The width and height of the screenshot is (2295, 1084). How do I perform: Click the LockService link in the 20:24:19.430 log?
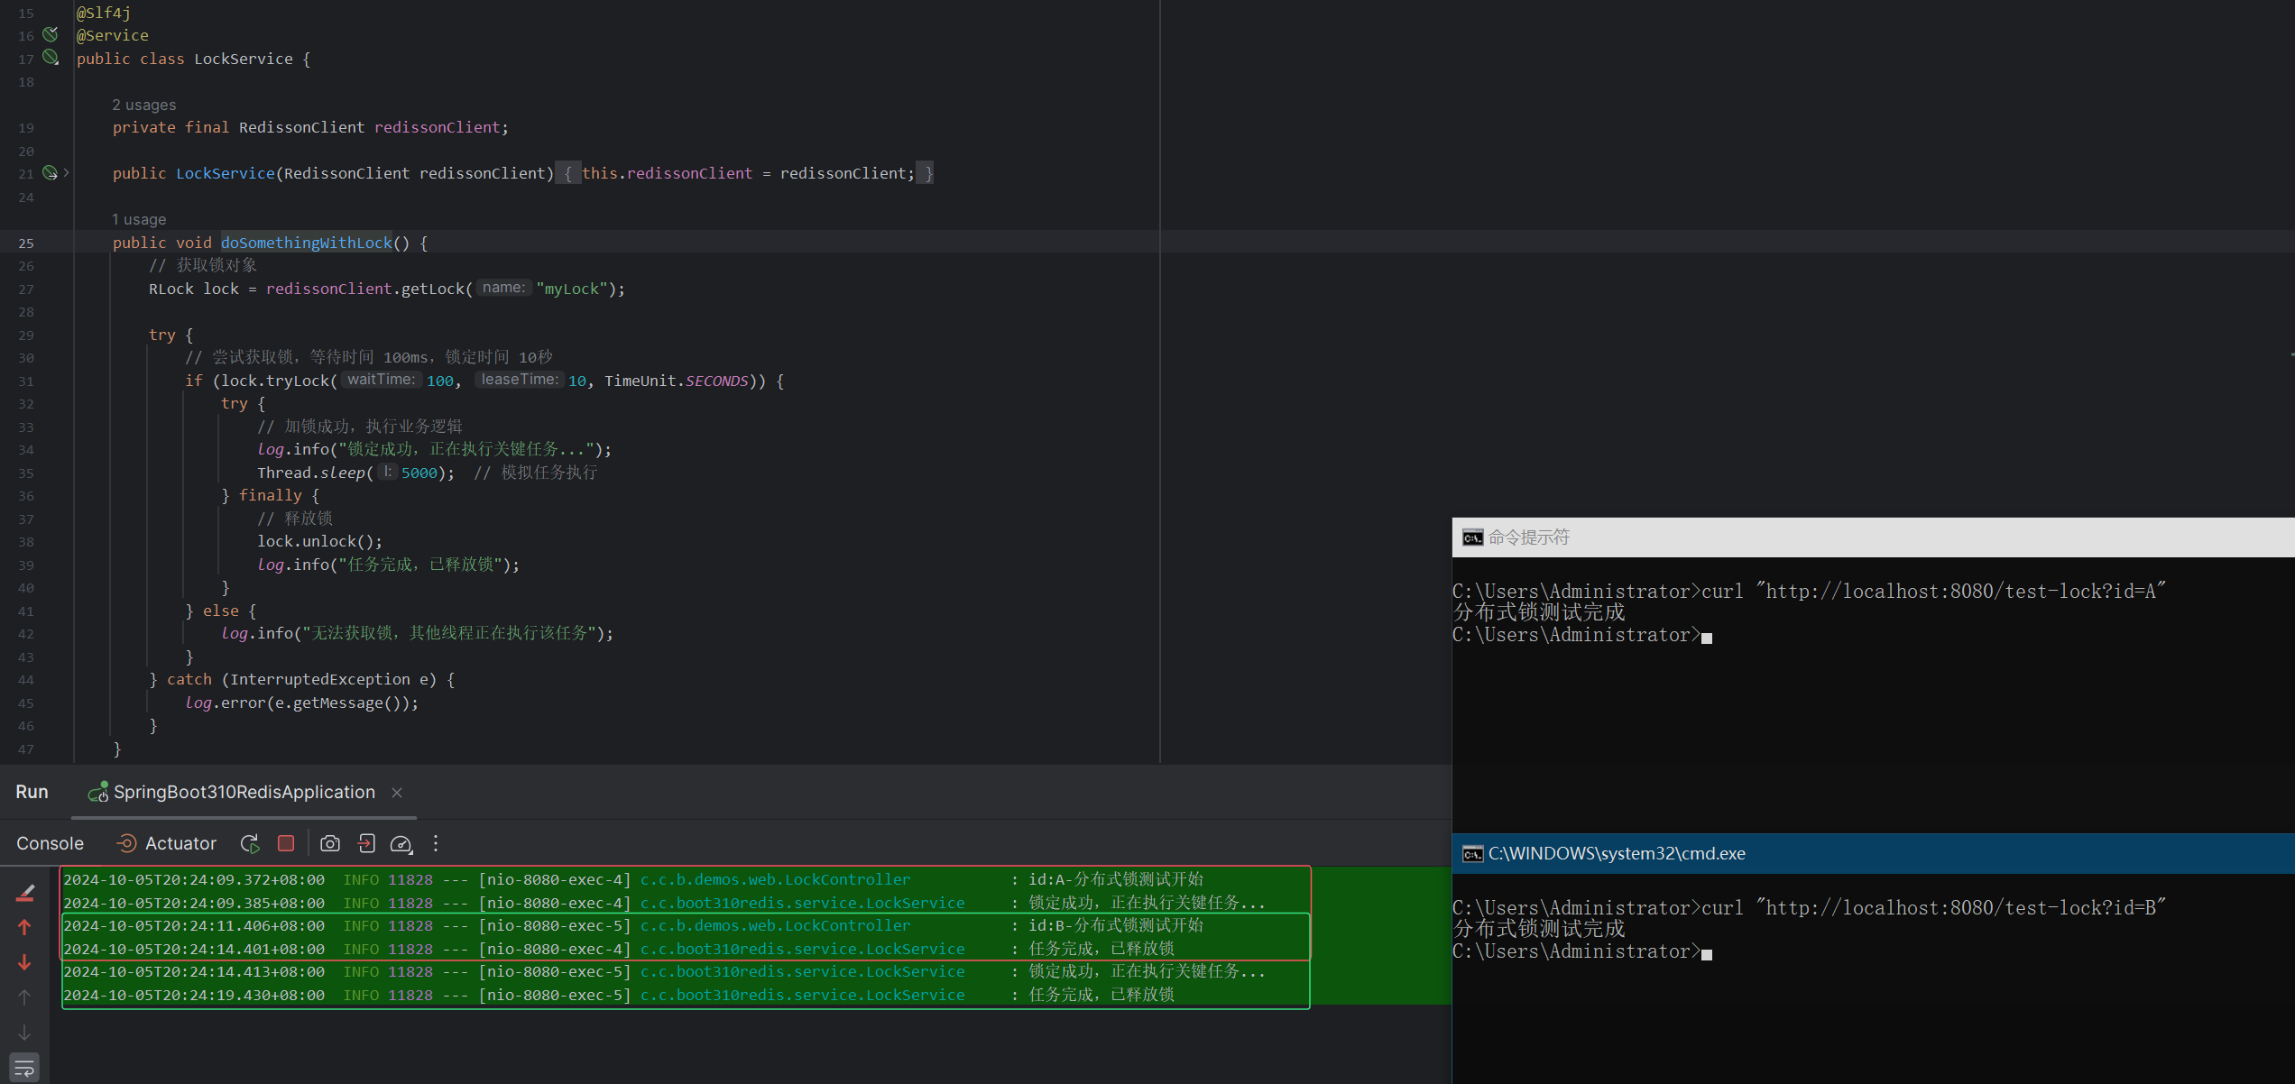pyautogui.click(x=802, y=995)
